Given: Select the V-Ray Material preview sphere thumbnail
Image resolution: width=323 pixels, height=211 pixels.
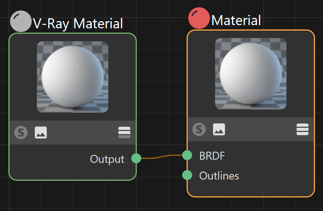Looking at the screenshot, I should coord(72,77).
